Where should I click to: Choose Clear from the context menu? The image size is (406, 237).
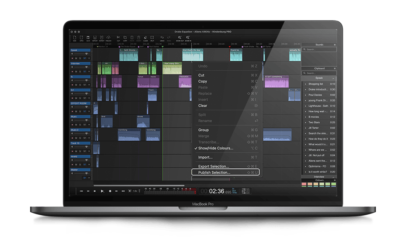point(227,106)
